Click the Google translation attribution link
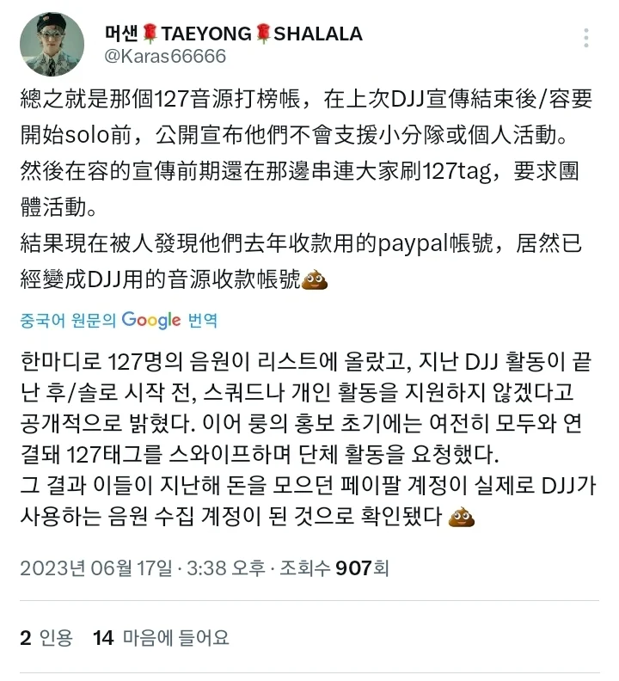Viewport: 619px width, 681px height. (x=118, y=321)
